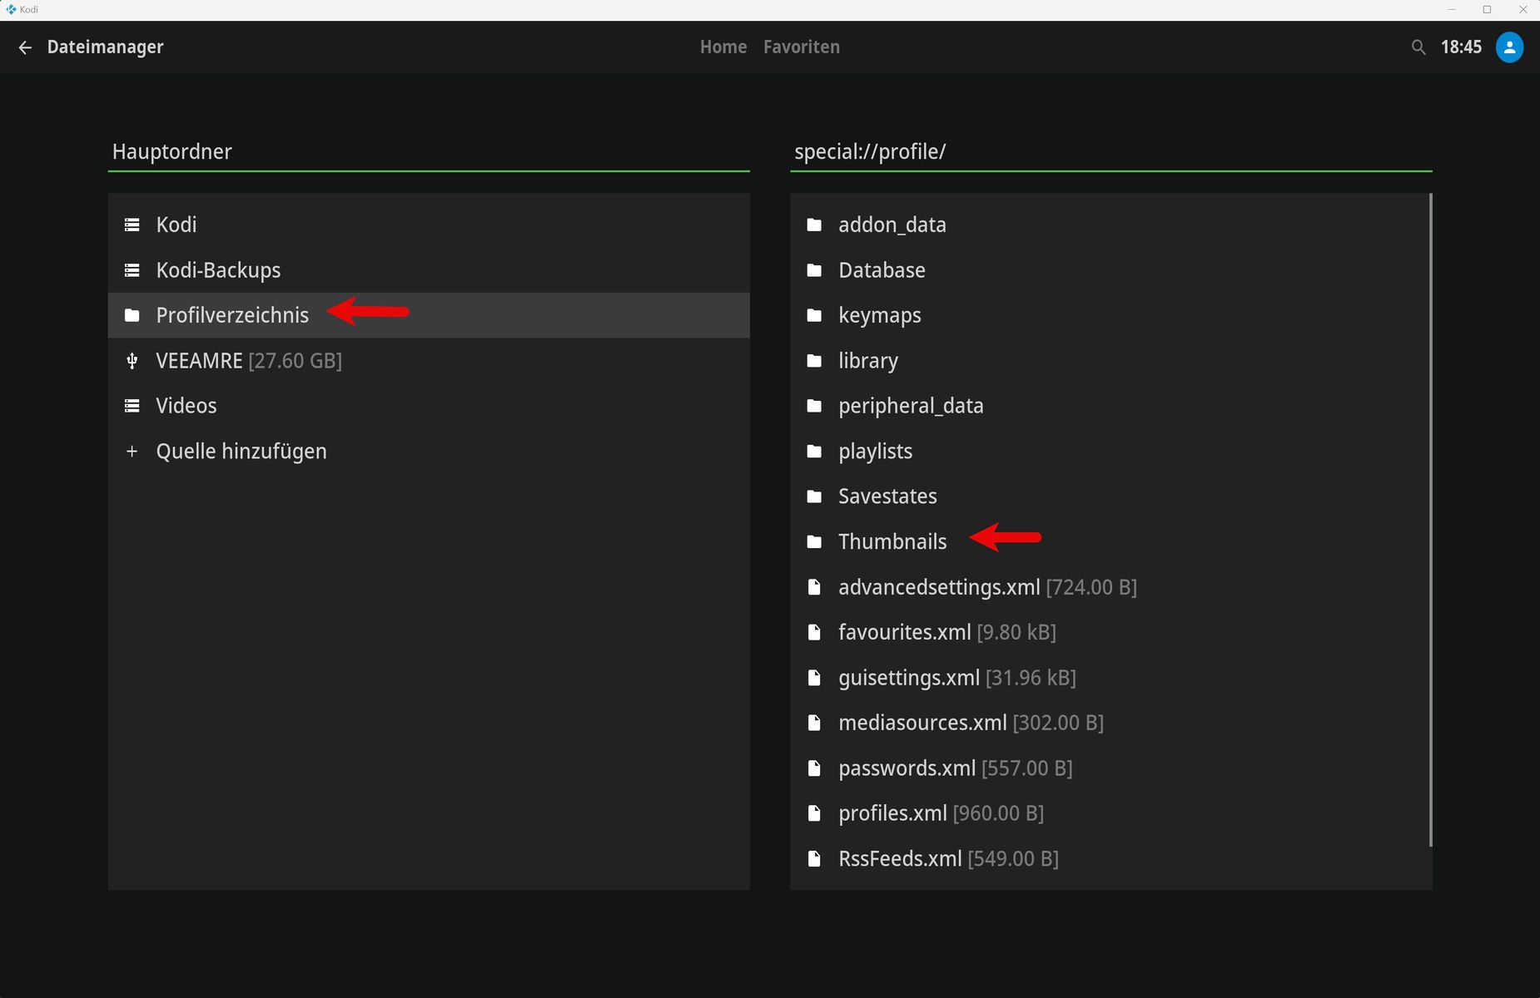Maximize the Kodi window
1540x998 pixels.
pyautogui.click(x=1487, y=10)
